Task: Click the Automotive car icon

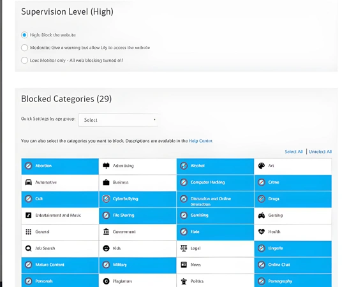Action: [29, 182]
